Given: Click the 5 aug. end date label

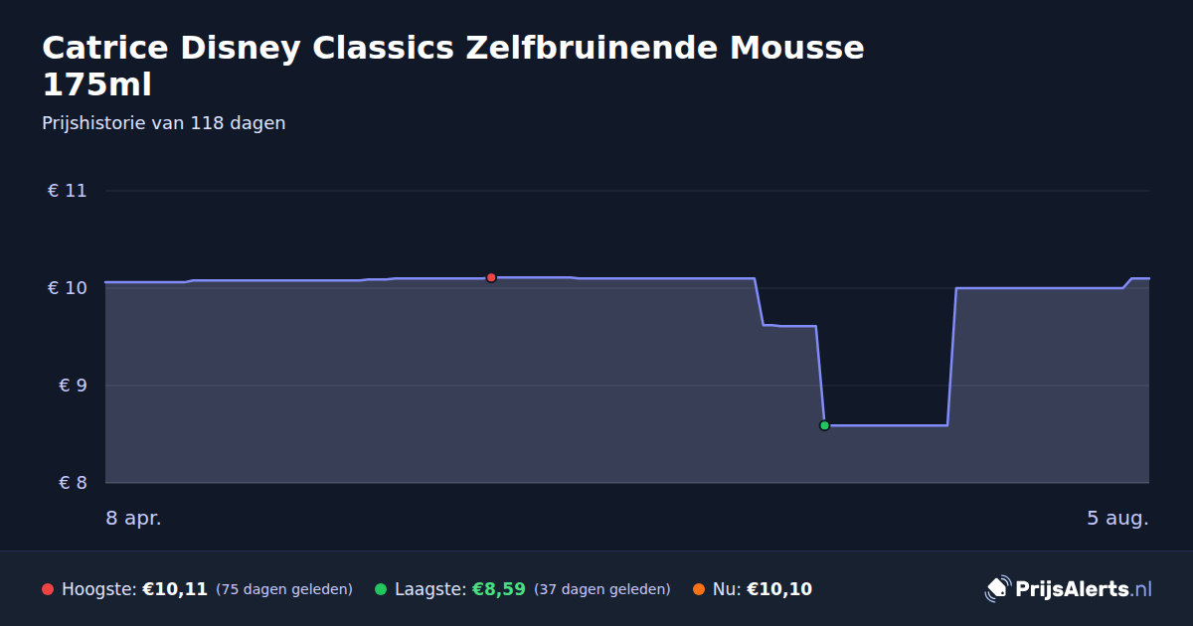Looking at the screenshot, I should 1117,518.
